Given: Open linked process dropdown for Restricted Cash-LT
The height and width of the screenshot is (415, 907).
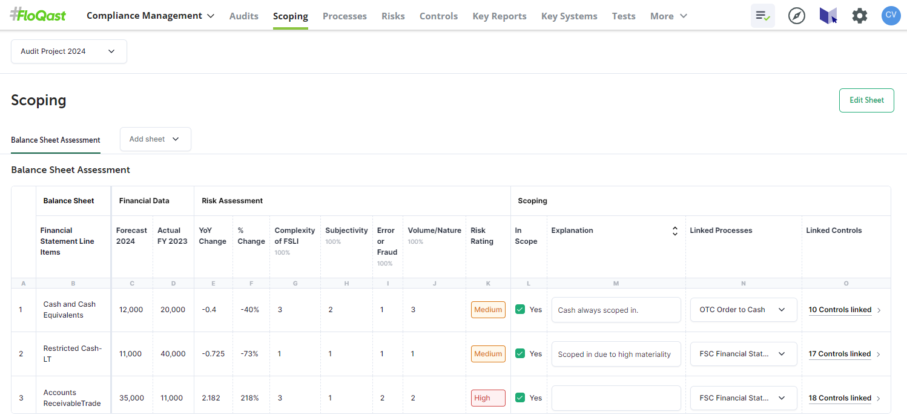Looking at the screenshot, I should (x=744, y=354).
